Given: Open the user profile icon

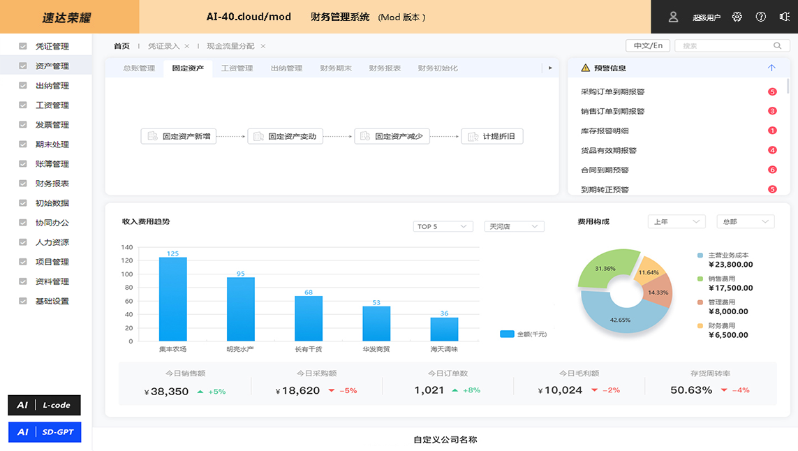Looking at the screenshot, I should coord(673,17).
